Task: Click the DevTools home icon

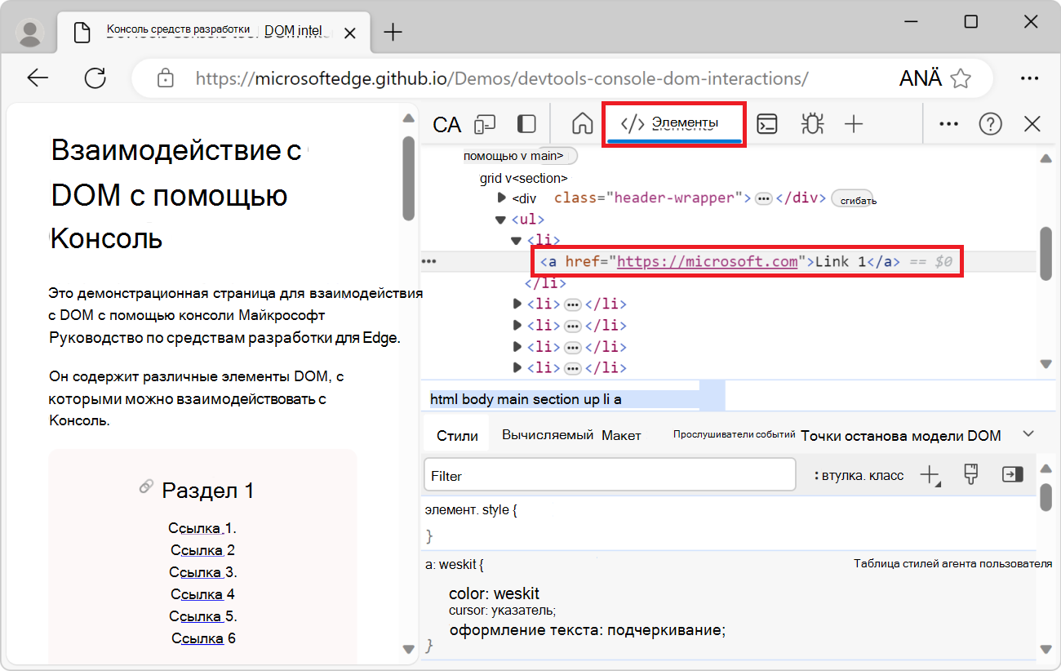Action: click(582, 123)
